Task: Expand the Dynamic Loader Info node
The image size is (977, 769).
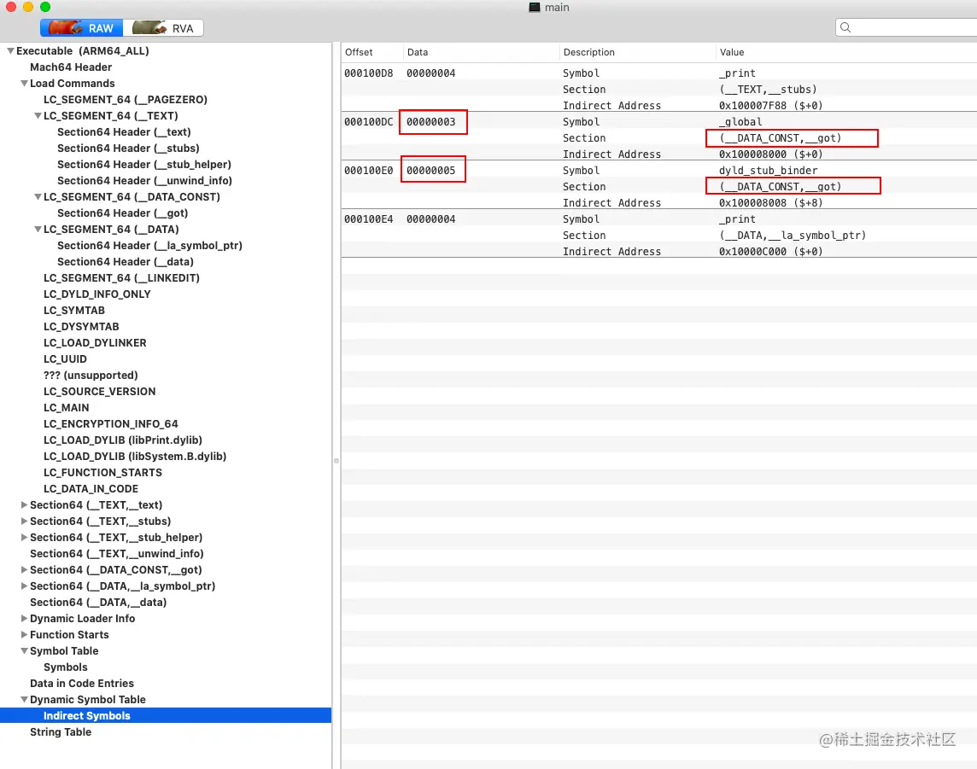Action: point(24,618)
